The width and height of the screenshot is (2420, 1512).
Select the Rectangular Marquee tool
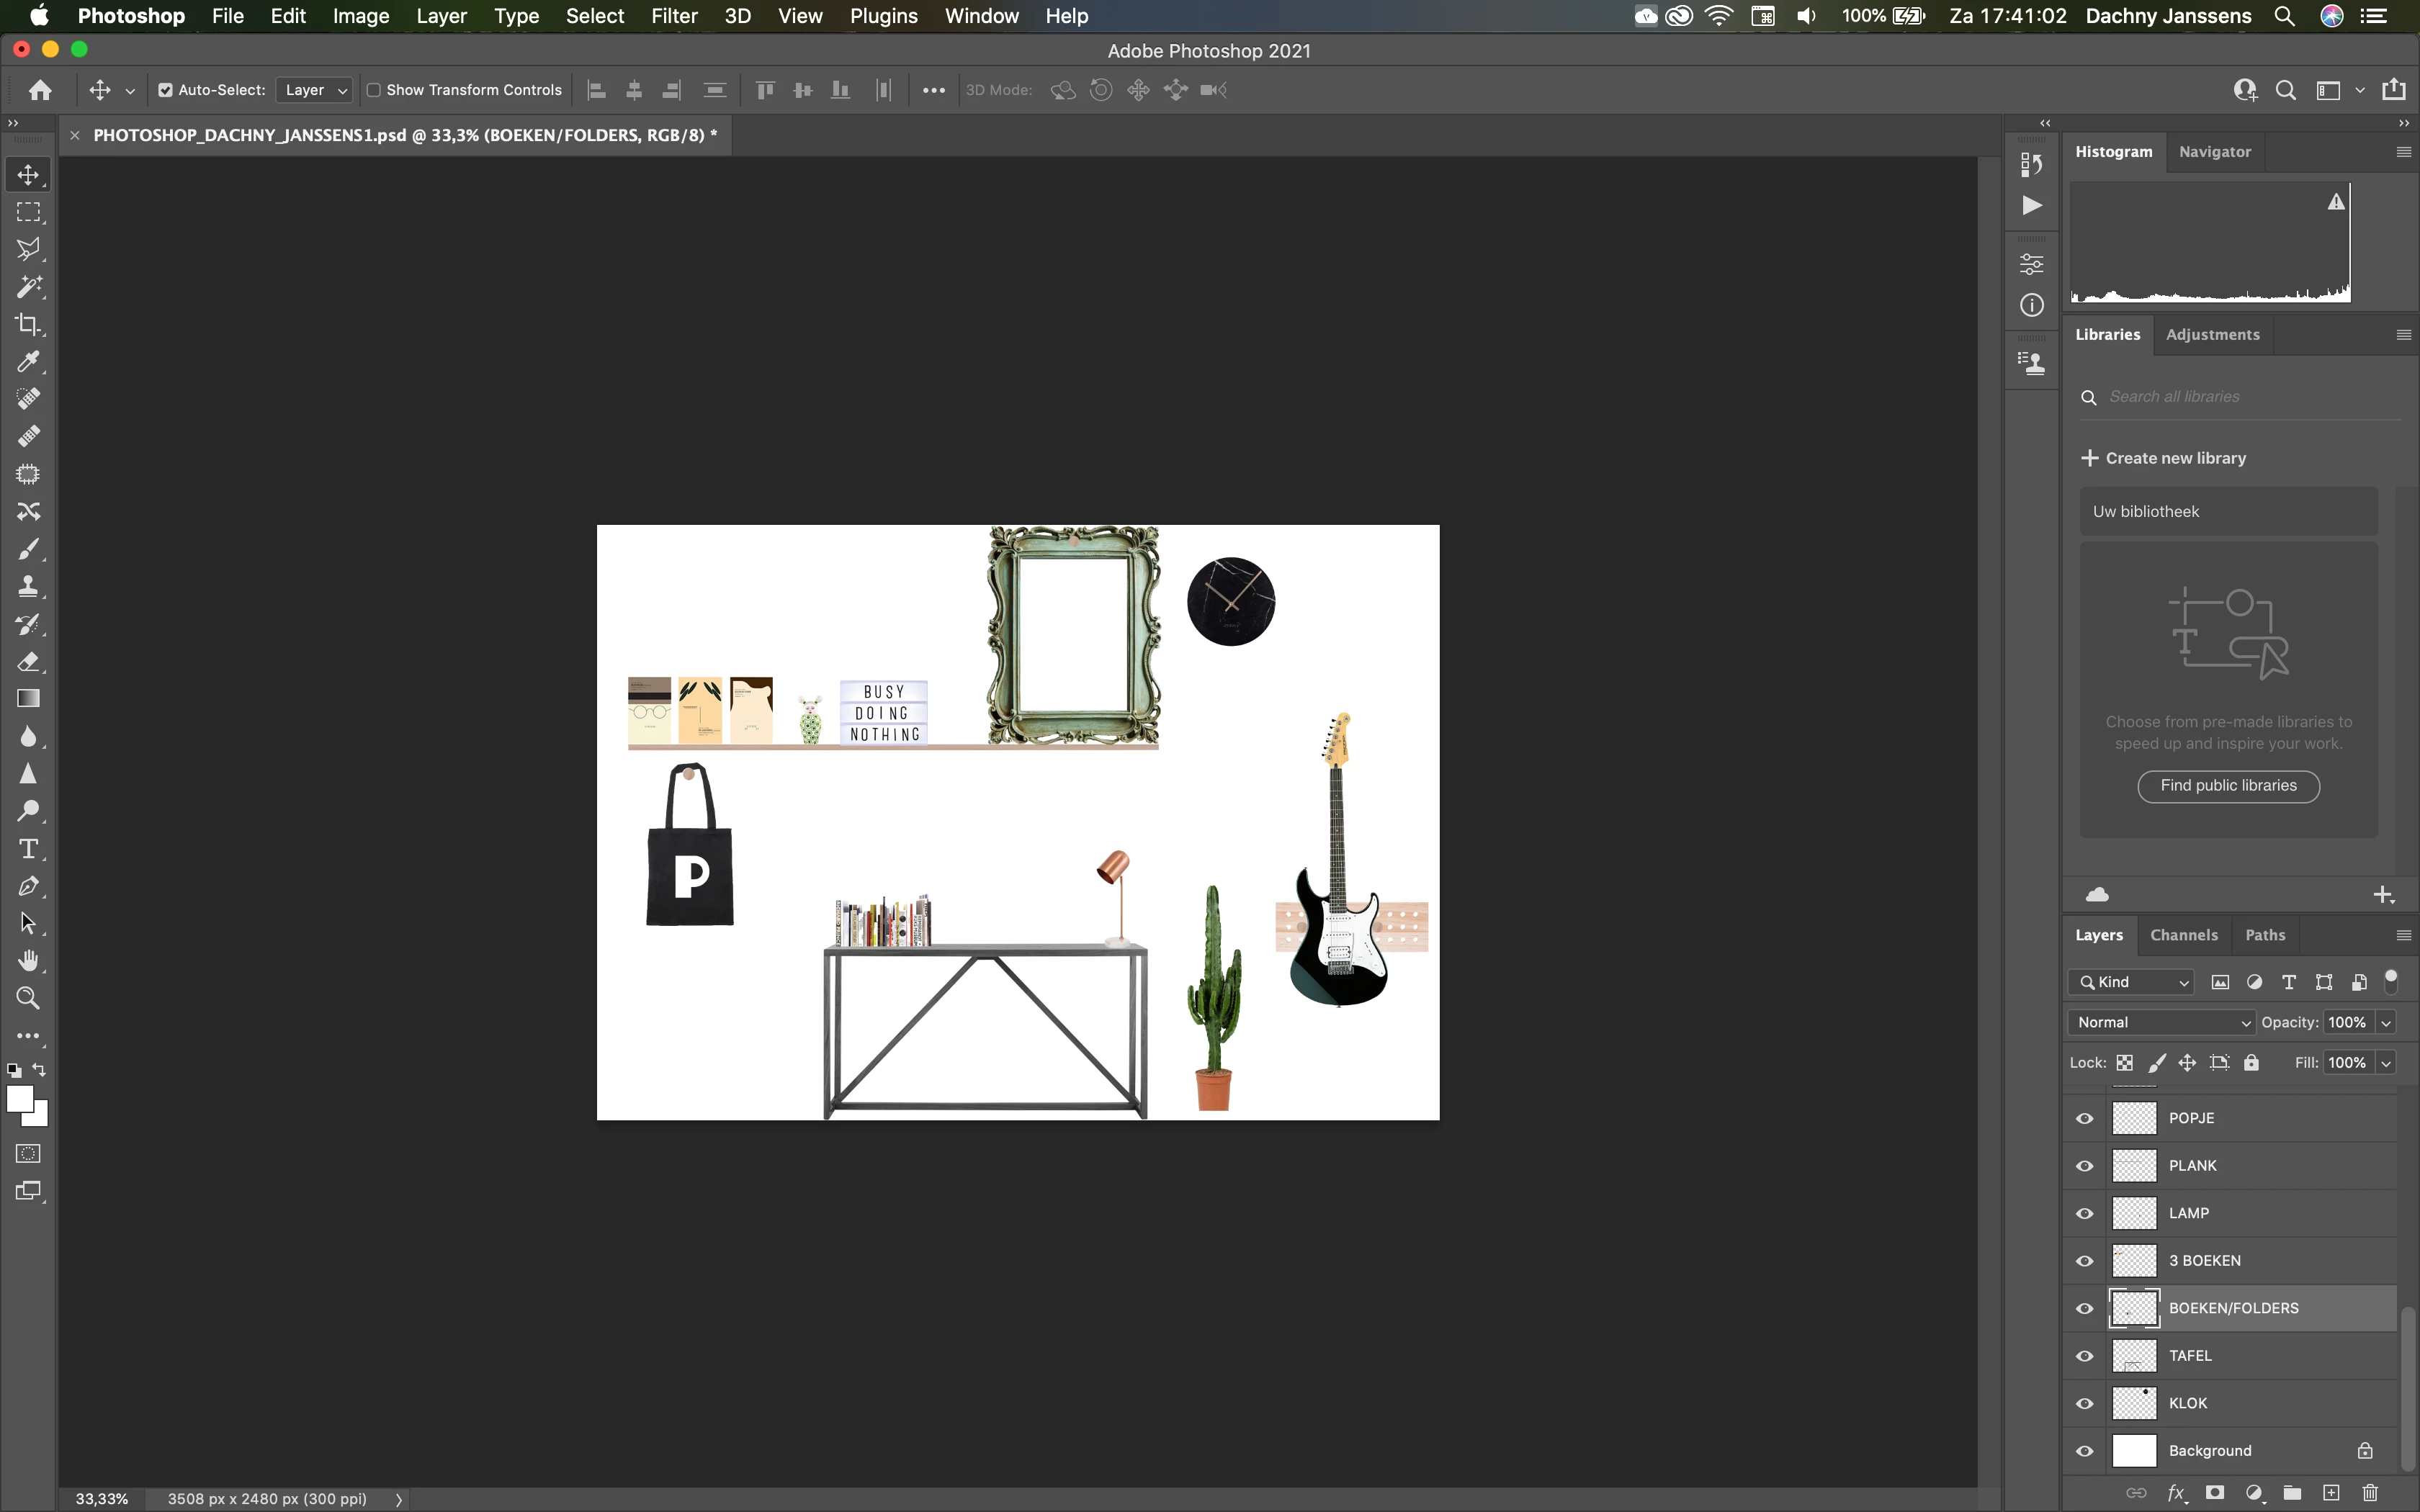tap(28, 212)
